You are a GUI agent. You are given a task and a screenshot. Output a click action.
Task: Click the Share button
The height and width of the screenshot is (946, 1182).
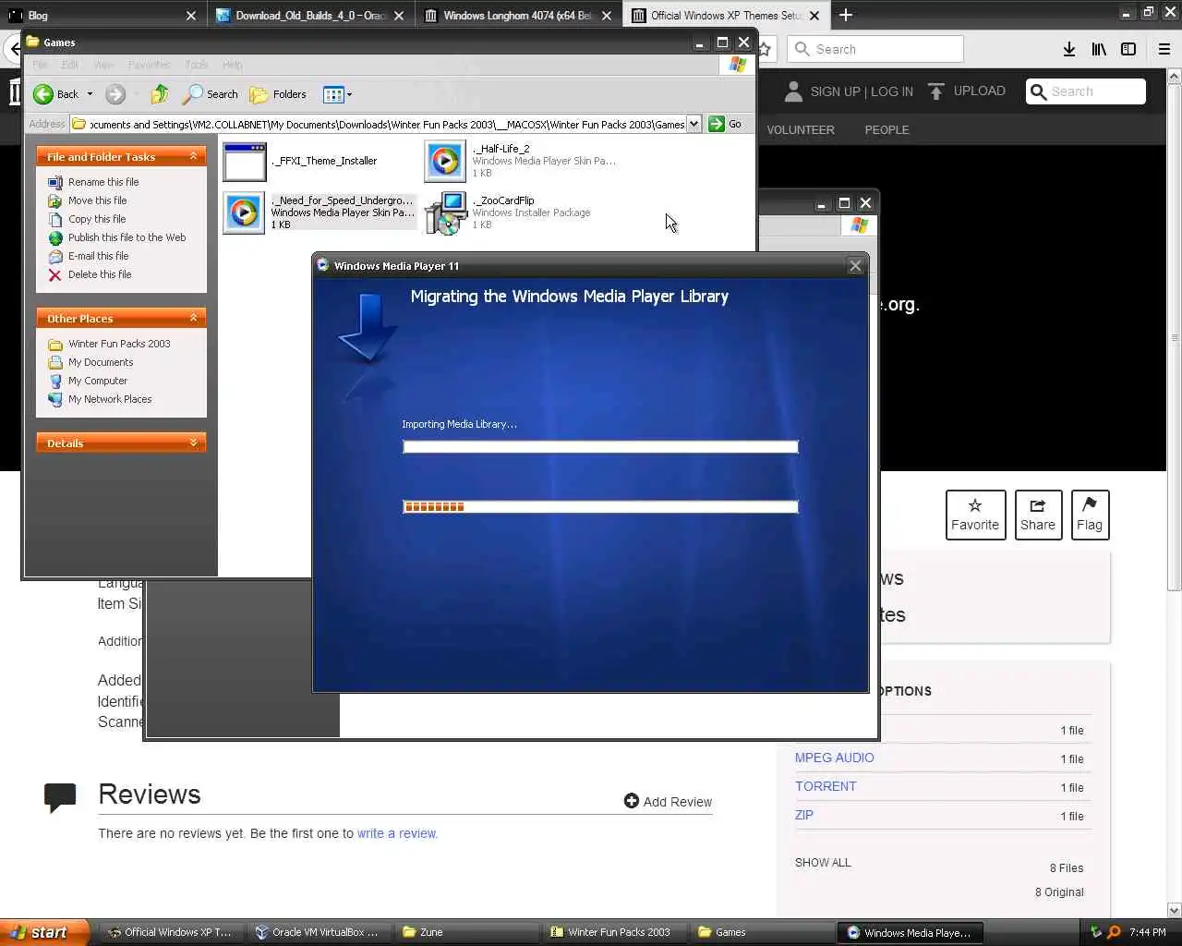1038,515
